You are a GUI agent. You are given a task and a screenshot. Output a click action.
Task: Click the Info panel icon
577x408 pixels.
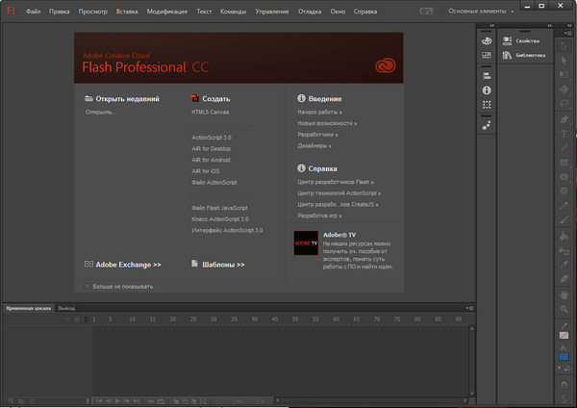pos(487,89)
